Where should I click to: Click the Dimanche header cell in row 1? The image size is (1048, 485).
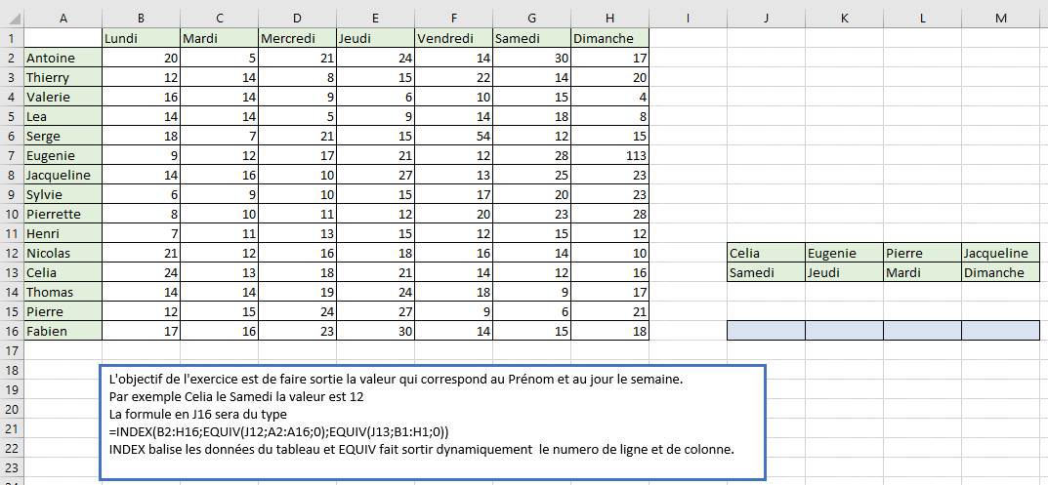[609, 38]
